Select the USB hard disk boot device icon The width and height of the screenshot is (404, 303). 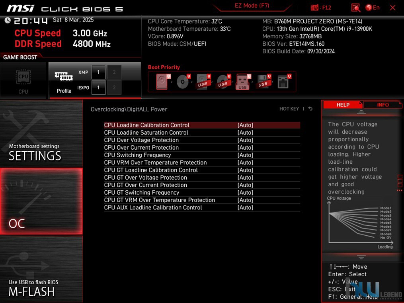coord(203,81)
